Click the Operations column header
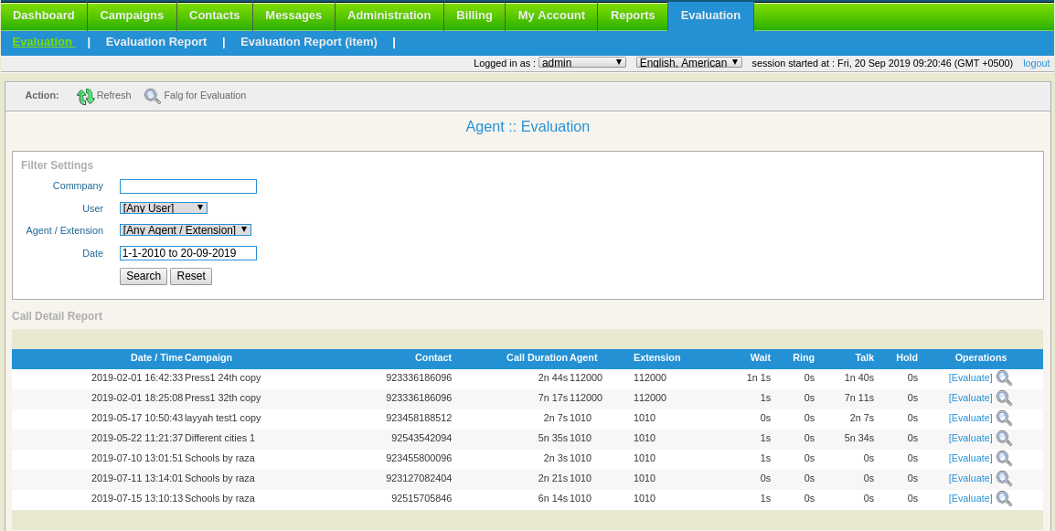The height and width of the screenshot is (531, 1055). click(981, 358)
